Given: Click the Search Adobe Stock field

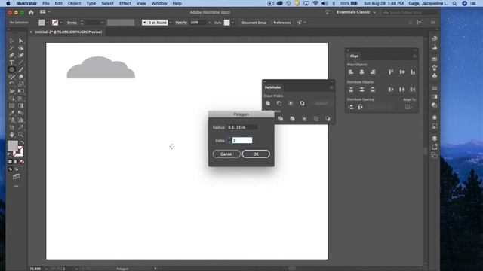Looking at the screenshot, I should (x=411, y=12).
